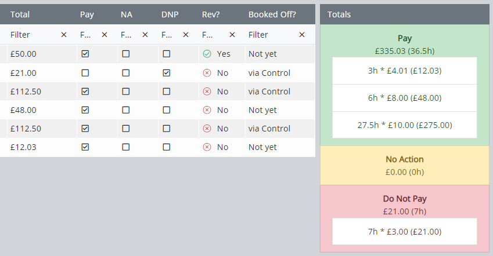Click the Totals panel header
This screenshot has width=493, height=256.
pos(405,14)
